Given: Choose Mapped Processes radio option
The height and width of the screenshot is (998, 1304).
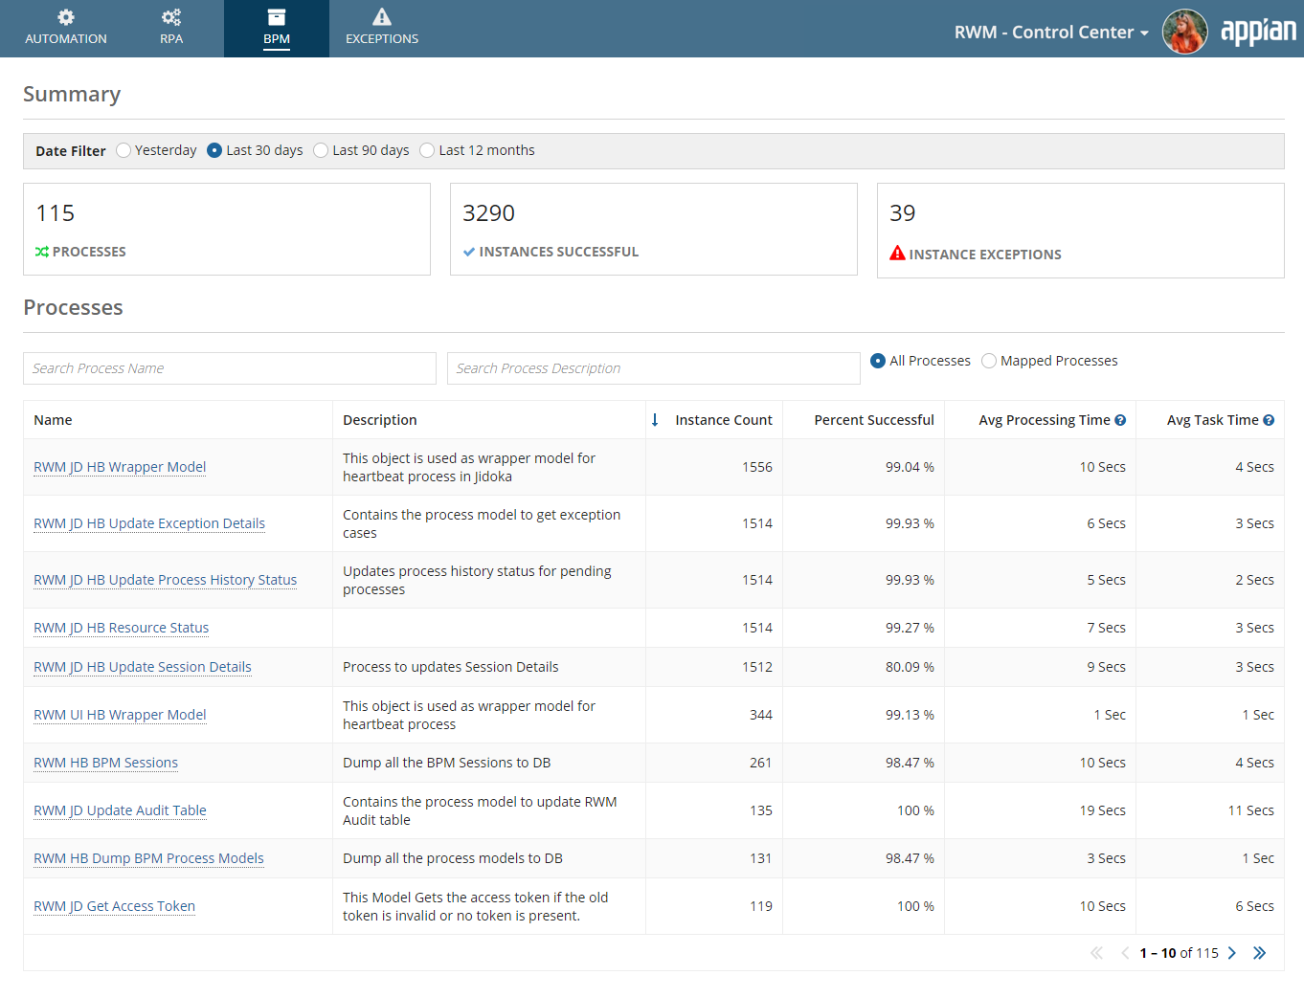Looking at the screenshot, I should coord(989,361).
